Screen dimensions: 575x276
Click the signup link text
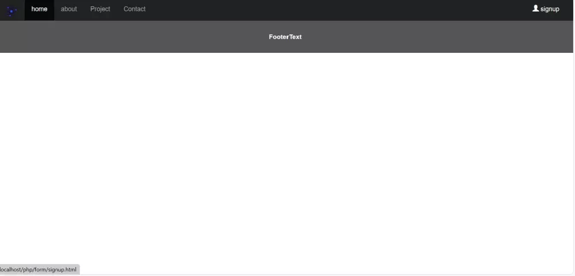[x=550, y=9]
